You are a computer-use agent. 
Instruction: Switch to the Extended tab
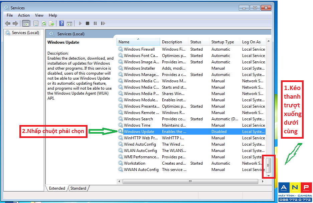point(57,188)
